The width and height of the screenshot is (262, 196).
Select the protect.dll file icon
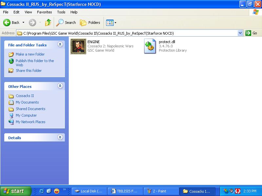tap(150, 46)
